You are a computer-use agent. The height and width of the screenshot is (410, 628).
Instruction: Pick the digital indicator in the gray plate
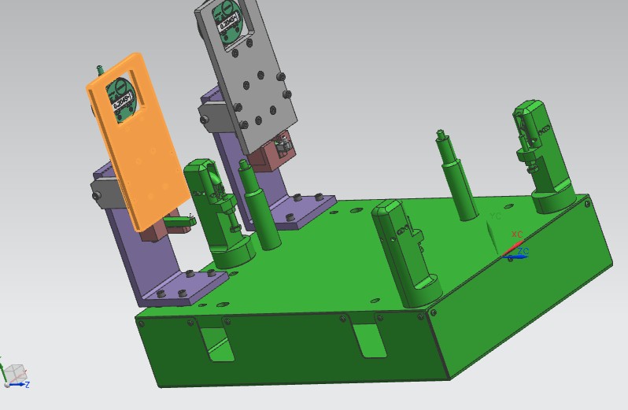227,20
